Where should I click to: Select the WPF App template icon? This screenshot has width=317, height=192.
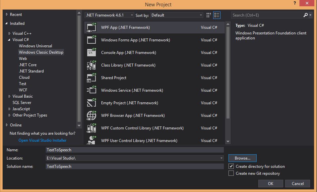coord(92,27)
